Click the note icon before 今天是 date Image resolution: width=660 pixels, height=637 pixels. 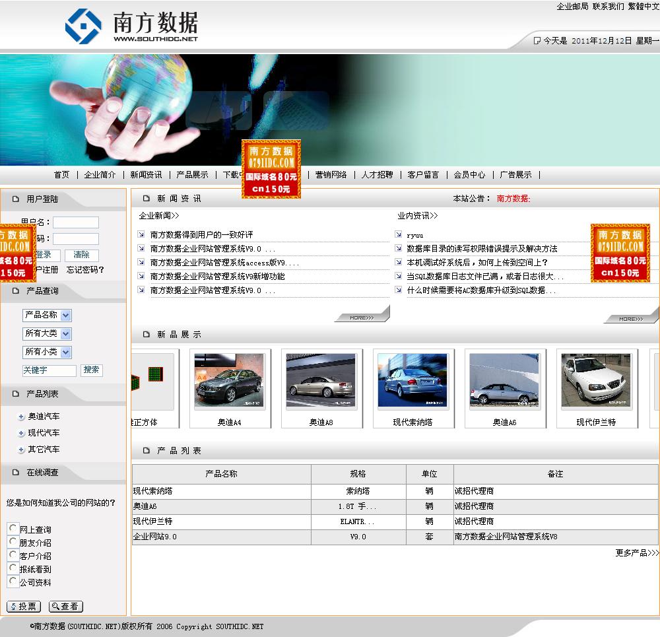pyautogui.click(x=537, y=40)
